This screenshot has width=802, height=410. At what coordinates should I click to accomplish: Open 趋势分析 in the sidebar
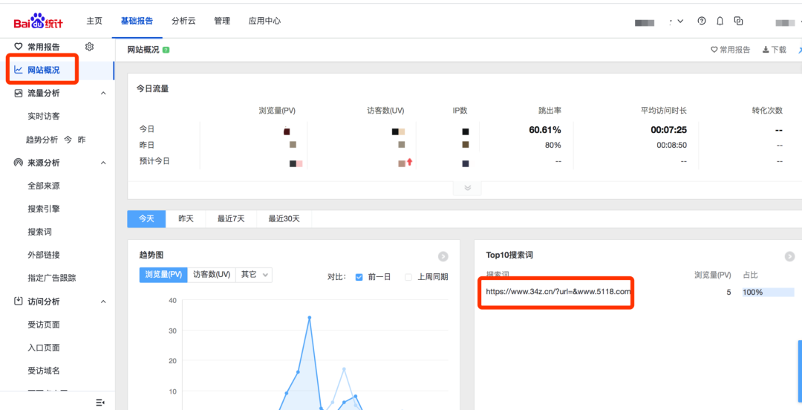click(42, 139)
